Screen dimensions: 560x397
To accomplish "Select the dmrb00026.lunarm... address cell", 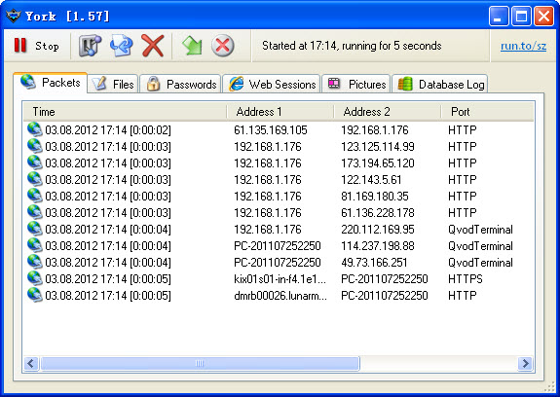I will [x=280, y=296].
